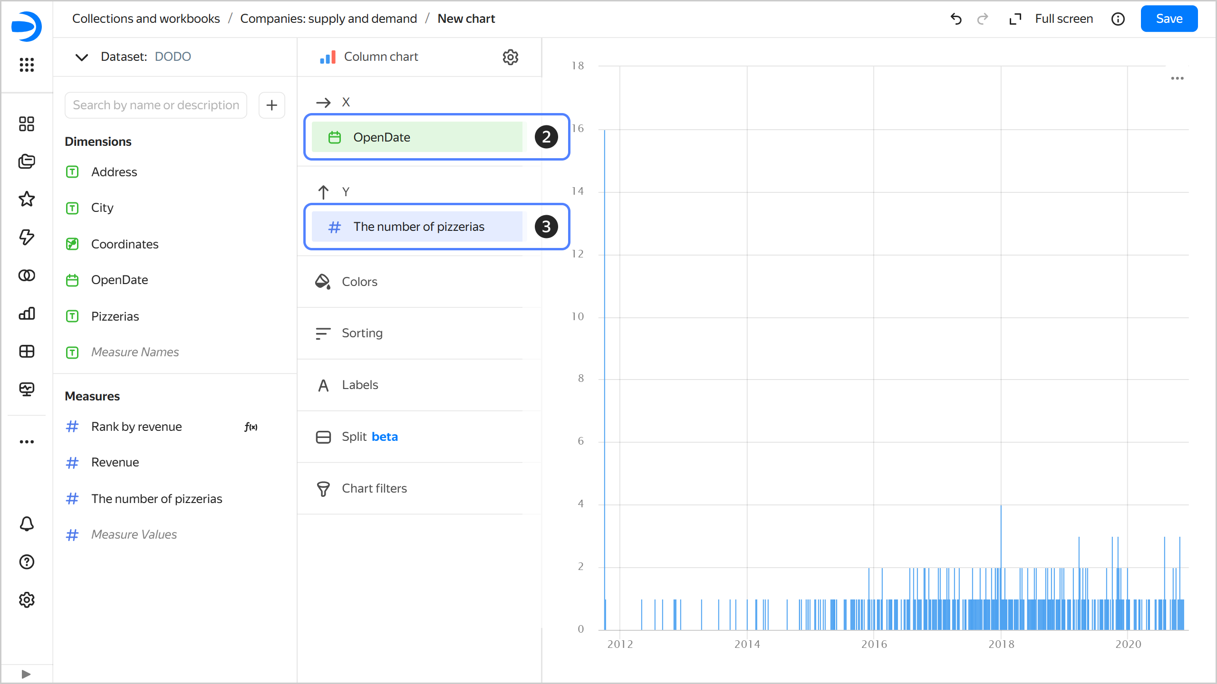Image resolution: width=1217 pixels, height=684 pixels.
Task: Open the Collections and workbooks breadcrumb
Action: (x=146, y=19)
